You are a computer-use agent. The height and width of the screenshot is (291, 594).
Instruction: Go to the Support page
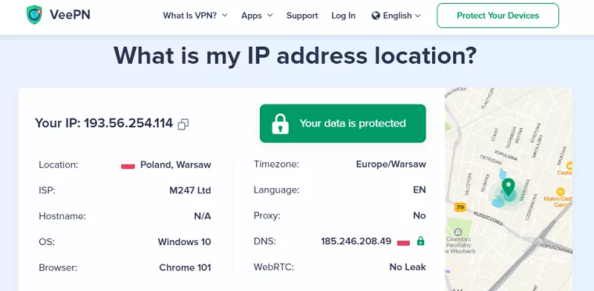(x=302, y=16)
